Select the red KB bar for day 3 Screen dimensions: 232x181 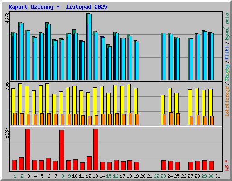(28, 149)
